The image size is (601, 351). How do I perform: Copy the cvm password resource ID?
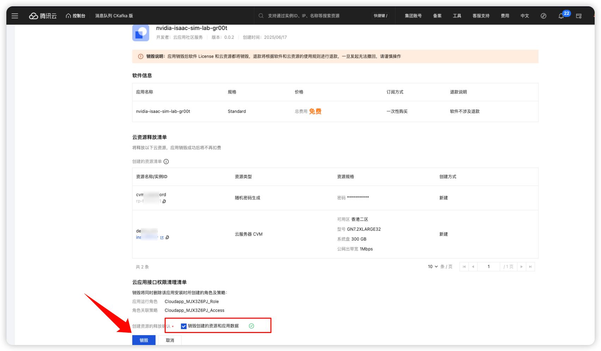pyautogui.click(x=164, y=201)
